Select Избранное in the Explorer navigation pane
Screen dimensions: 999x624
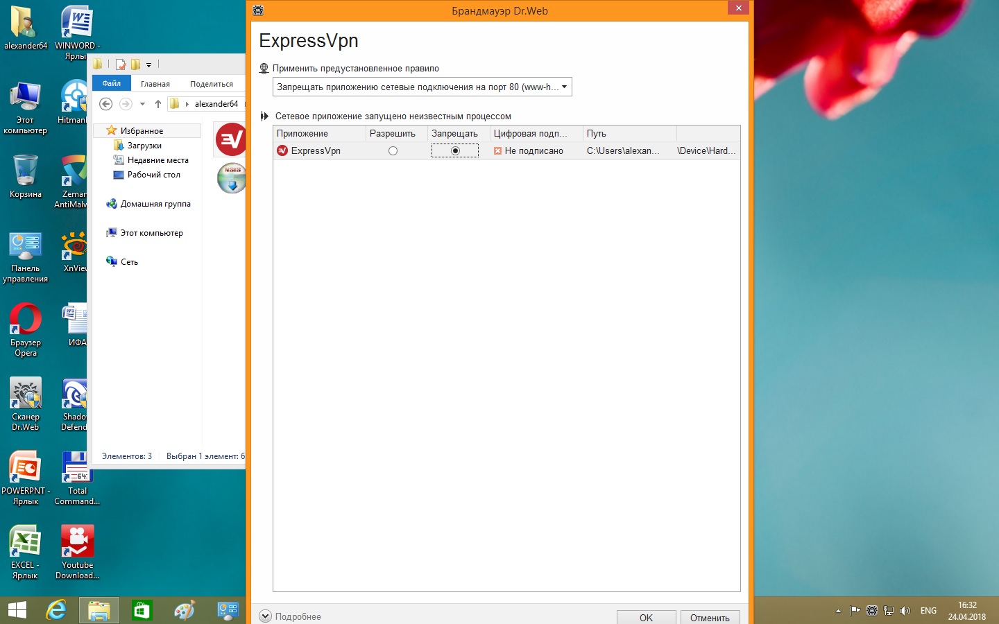[x=142, y=131]
